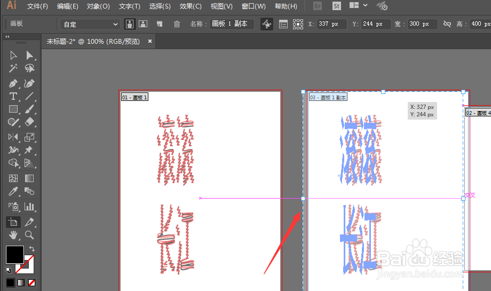Screen dimensions: 491x291
Task: Activate the Zoom tool
Action: point(29,235)
